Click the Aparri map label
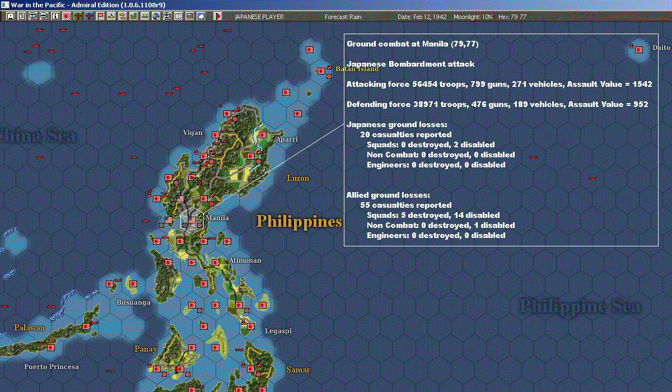Viewport: 672px width, 392px height. (x=287, y=139)
